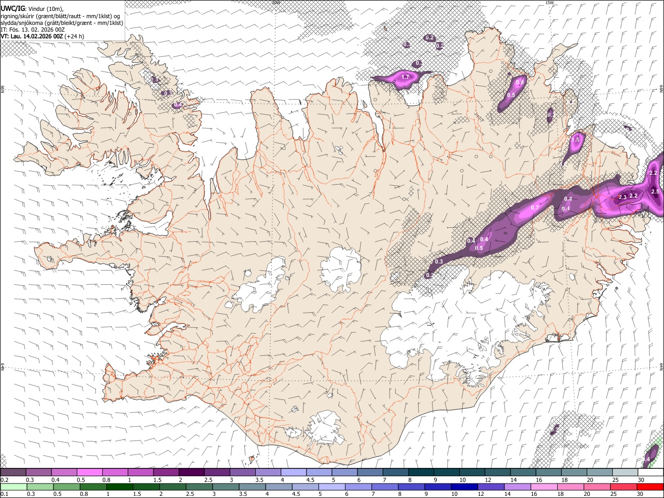Click the 1.7 snowfall value on the map

pyautogui.click(x=406, y=77)
